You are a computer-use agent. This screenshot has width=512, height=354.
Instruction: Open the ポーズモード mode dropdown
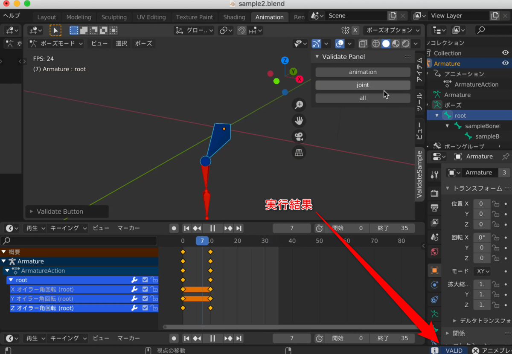[x=57, y=44]
